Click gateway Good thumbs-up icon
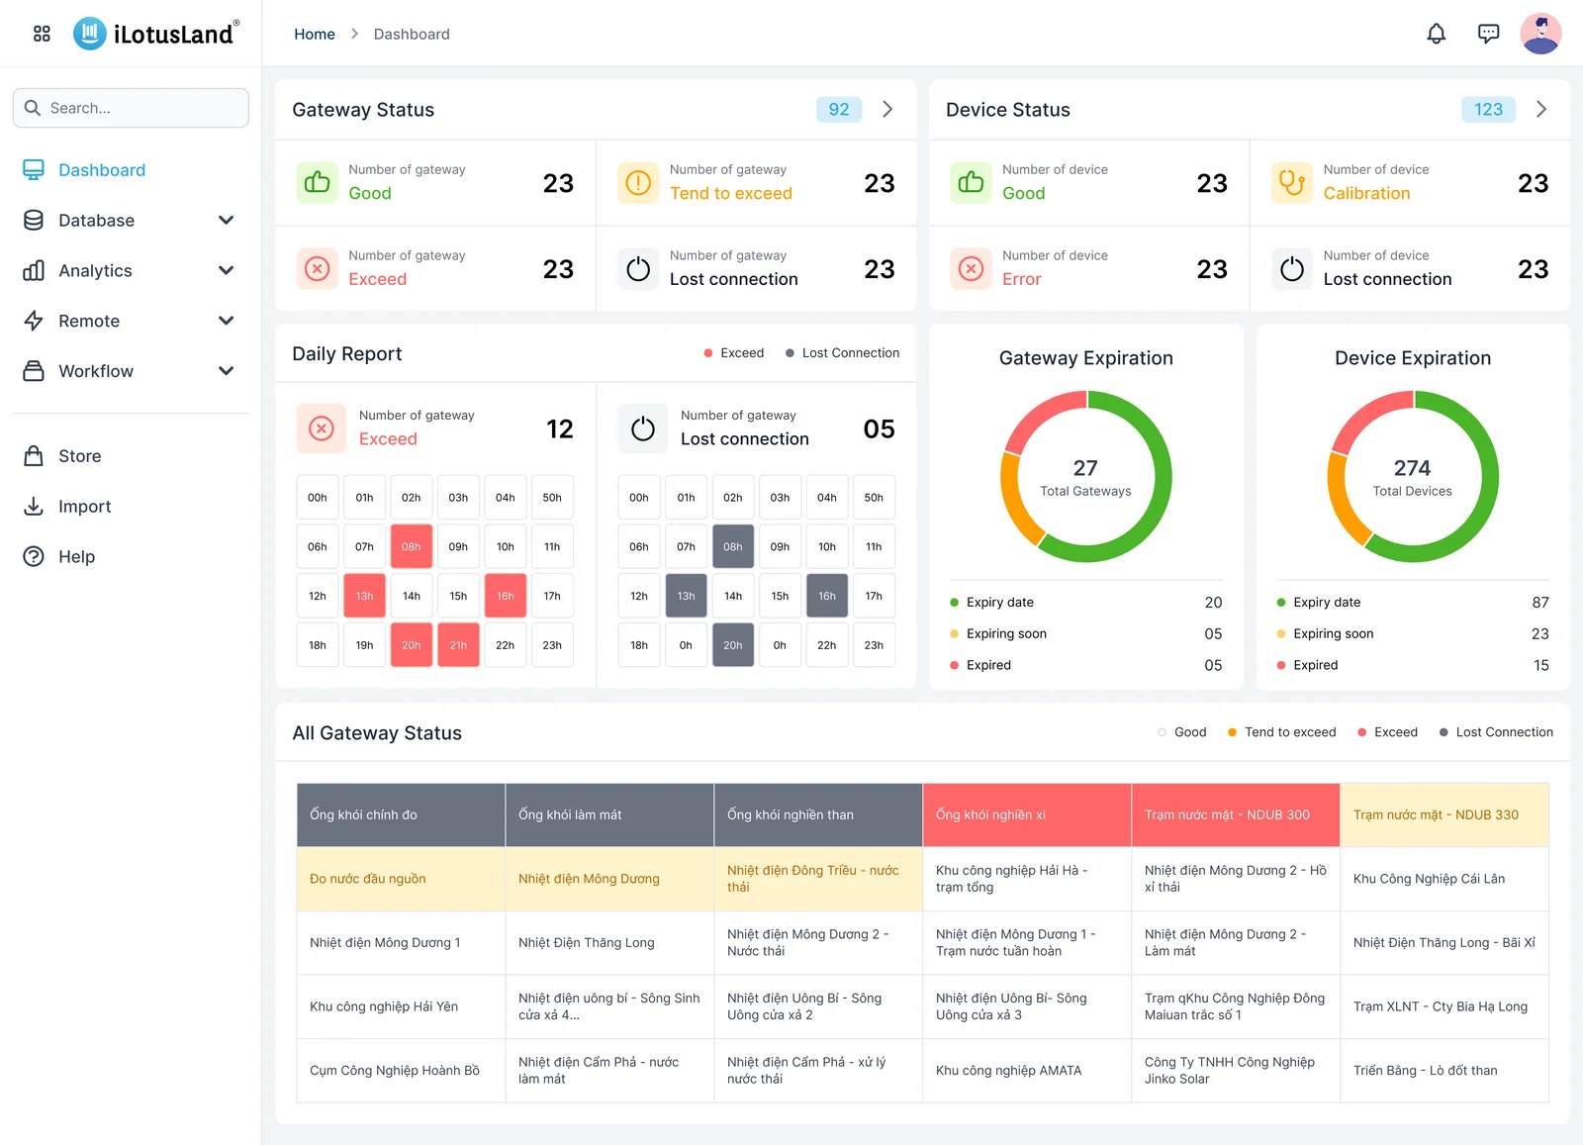The image size is (1583, 1145). tap(318, 182)
